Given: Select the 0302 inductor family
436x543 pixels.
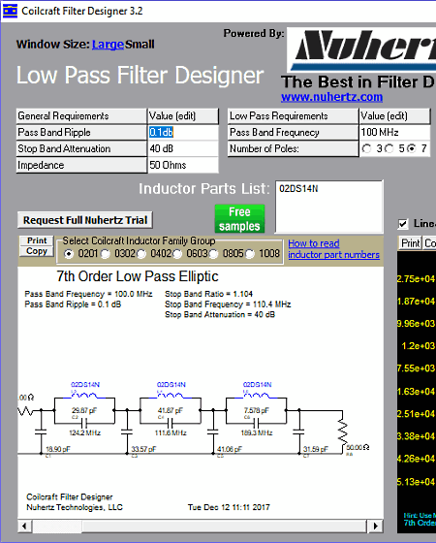Looking at the screenshot, I should (106, 254).
